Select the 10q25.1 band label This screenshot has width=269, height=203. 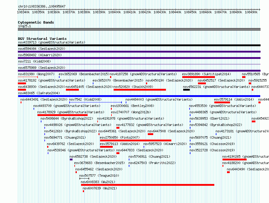tap(24, 26)
